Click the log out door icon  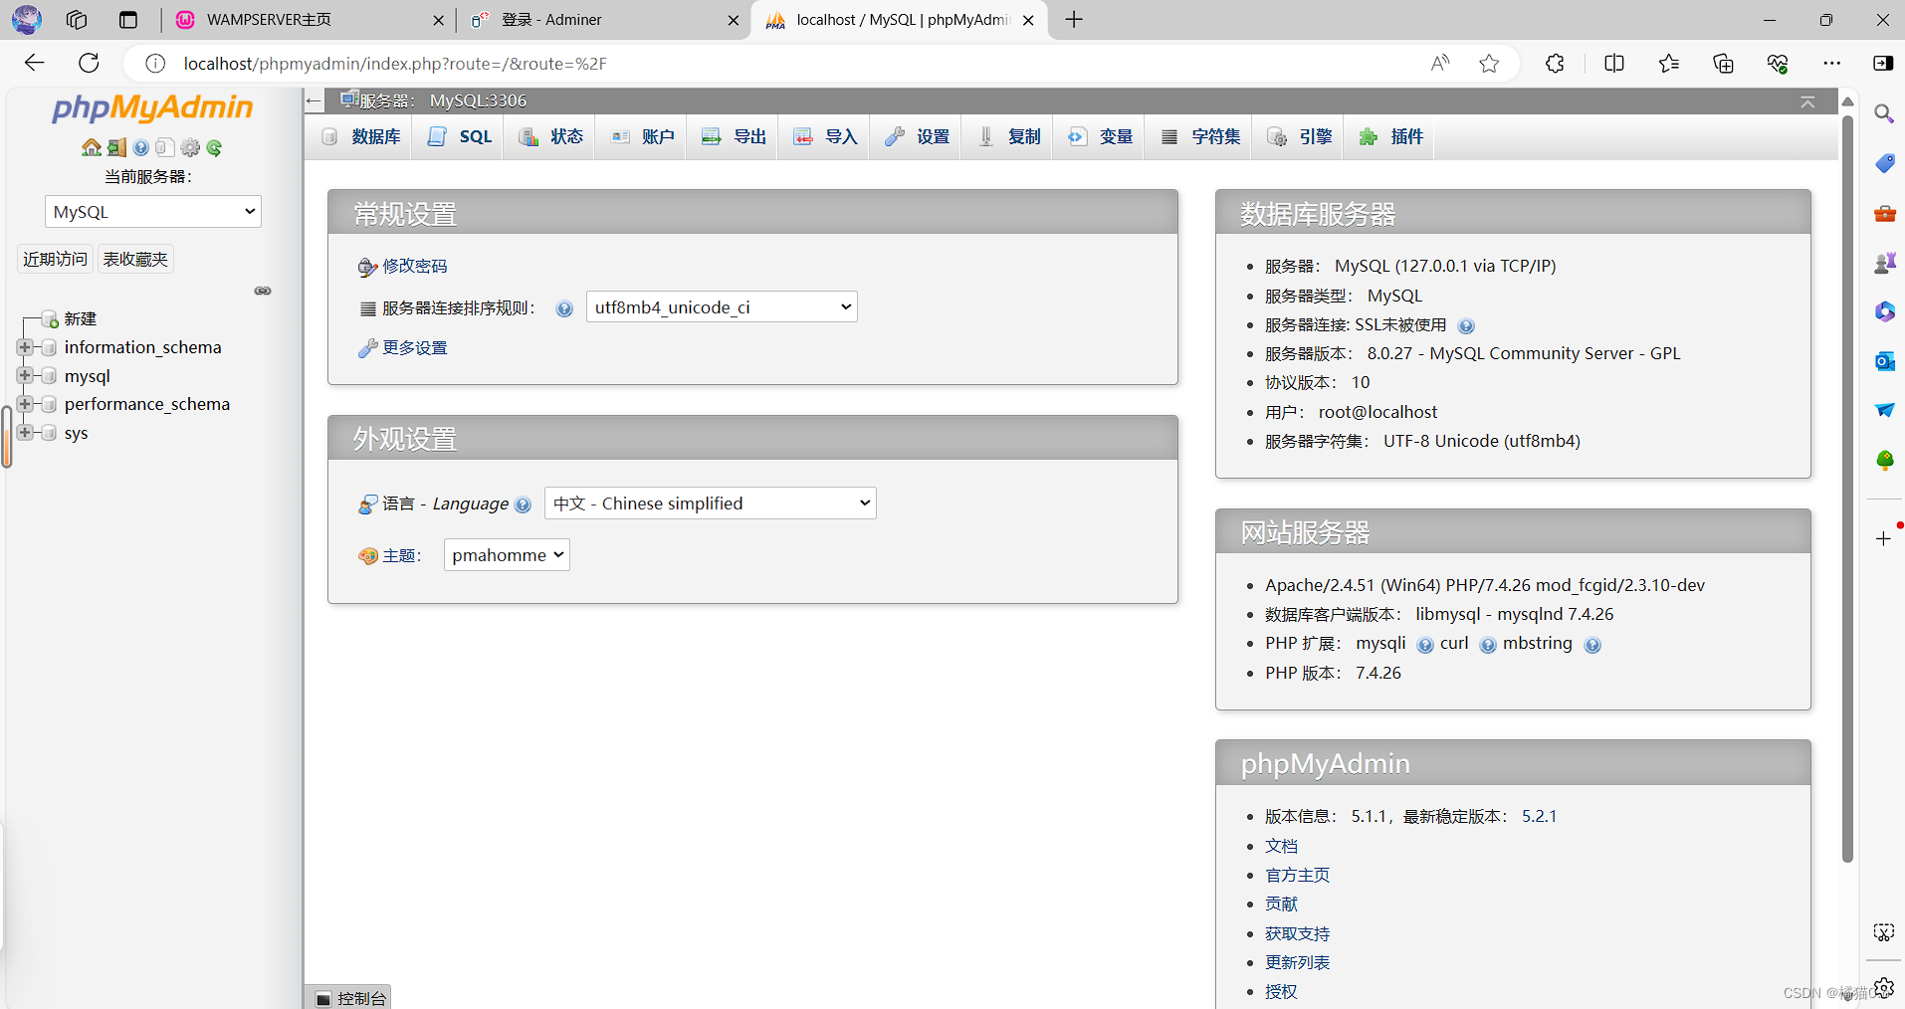pos(116,148)
